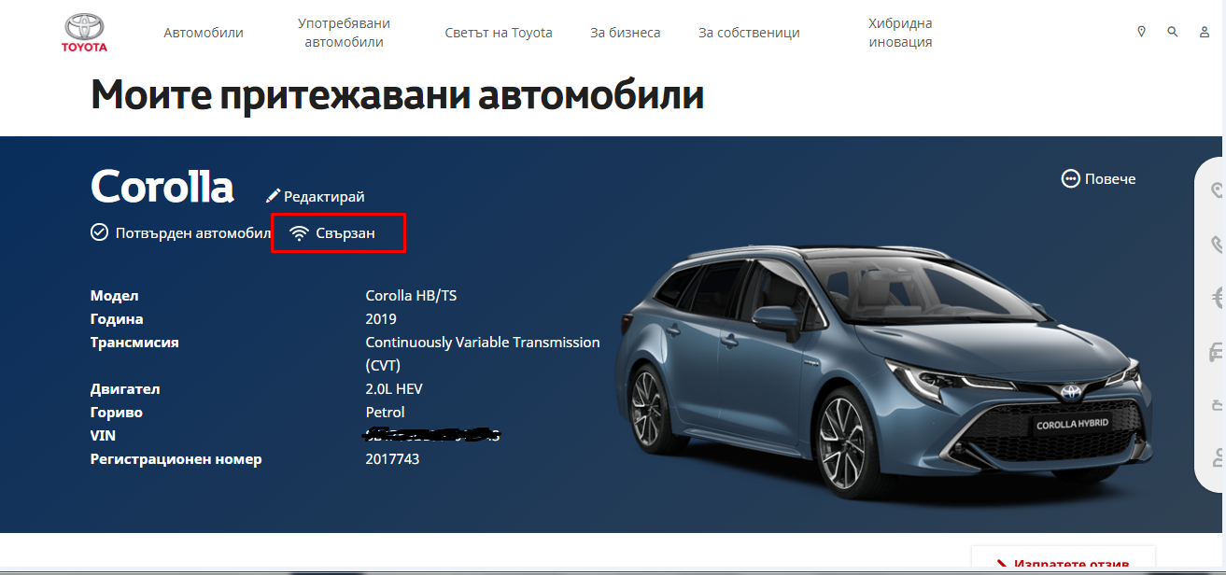This screenshot has height=575, width=1226.
Task: Open the За собственици menu
Action: tap(749, 33)
